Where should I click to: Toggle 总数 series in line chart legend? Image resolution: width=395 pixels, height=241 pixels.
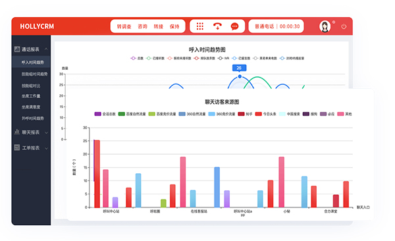pyautogui.click(x=137, y=58)
